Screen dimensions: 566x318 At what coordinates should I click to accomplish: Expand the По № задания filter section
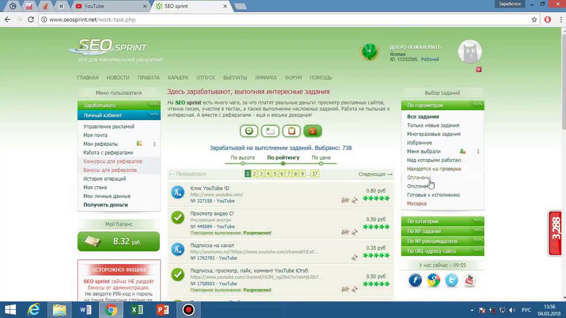click(x=443, y=231)
